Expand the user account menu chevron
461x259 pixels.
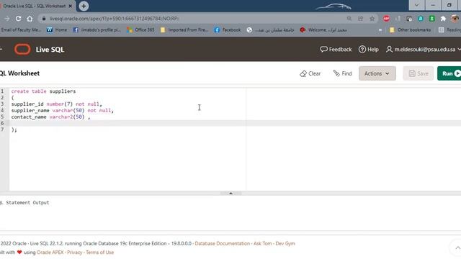(459, 50)
